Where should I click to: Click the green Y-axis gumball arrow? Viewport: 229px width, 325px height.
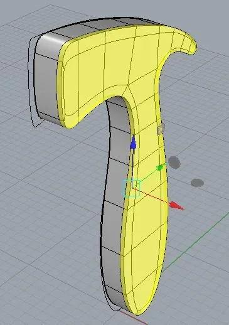159,168
